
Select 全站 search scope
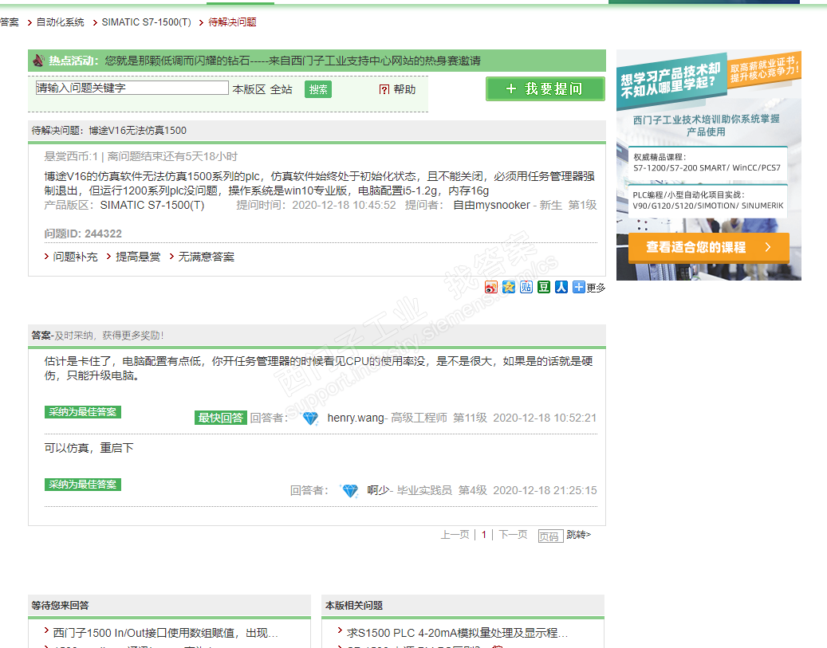[x=282, y=89]
